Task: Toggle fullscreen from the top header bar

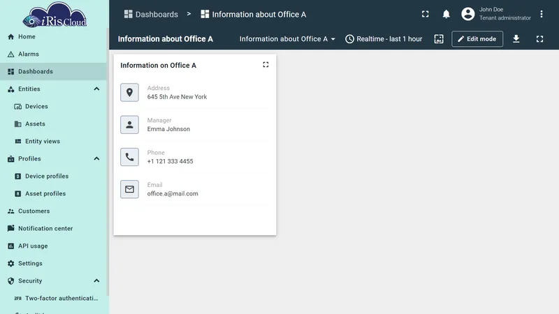Action: [426, 14]
